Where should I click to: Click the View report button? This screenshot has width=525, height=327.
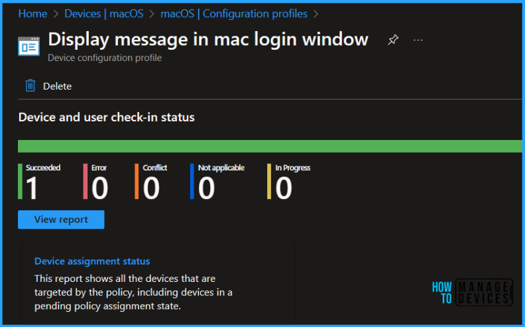pos(61,220)
